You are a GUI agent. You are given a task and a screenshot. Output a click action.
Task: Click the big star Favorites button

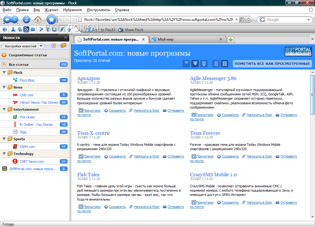tap(51, 19)
